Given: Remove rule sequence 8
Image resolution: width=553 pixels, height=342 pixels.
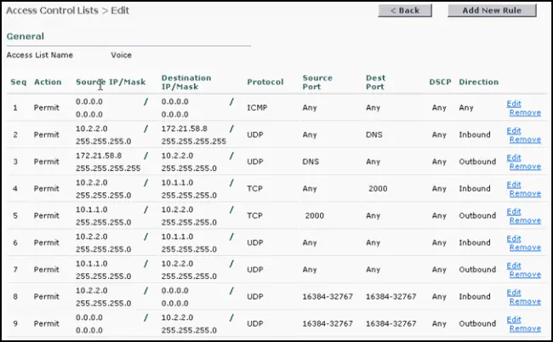Looking at the screenshot, I should click(525, 302).
